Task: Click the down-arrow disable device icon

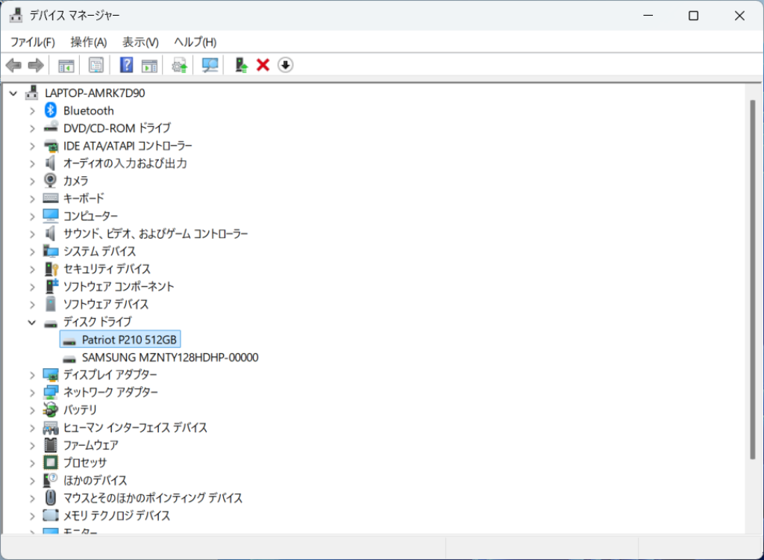Action: point(285,66)
